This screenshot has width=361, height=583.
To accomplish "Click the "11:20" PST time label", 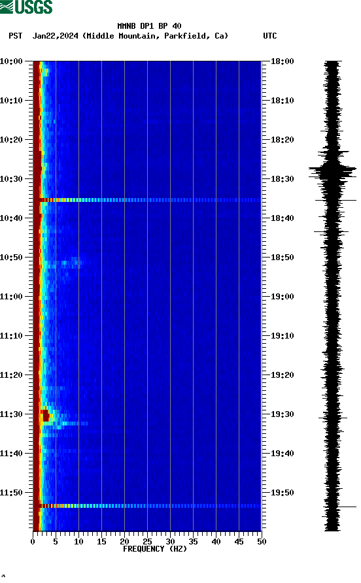I will [x=11, y=375].
